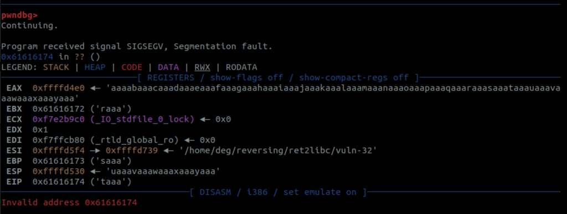The height and width of the screenshot is (214, 567).
Task: Click the CODE legend label
Action: click(132, 67)
